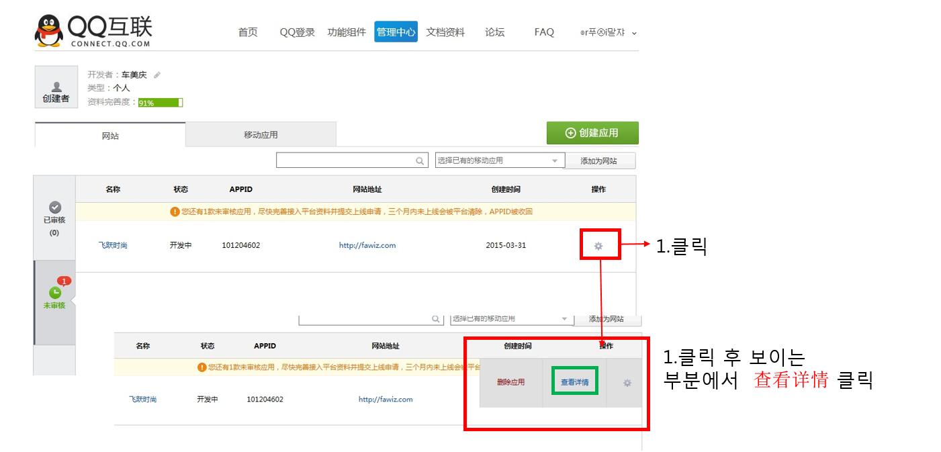Click the search magnifier icon
Viewport: 941px width, 452px height.
pos(420,161)
